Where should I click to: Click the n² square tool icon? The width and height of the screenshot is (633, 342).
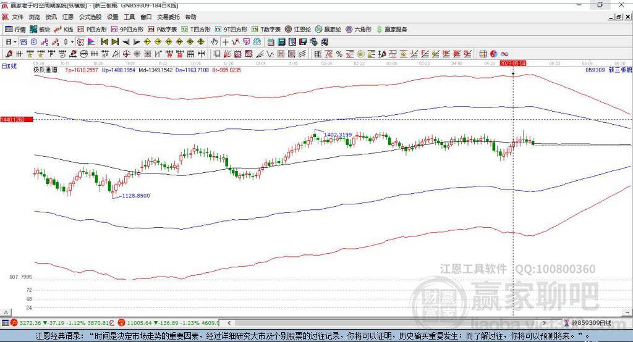[105, 54]
